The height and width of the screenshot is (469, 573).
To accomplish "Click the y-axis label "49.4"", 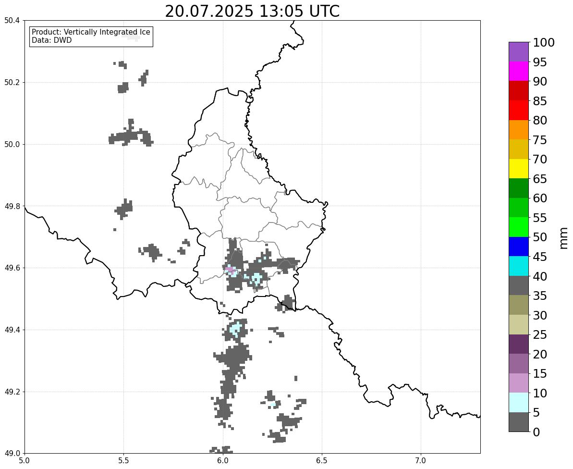I will coord(12,330).
